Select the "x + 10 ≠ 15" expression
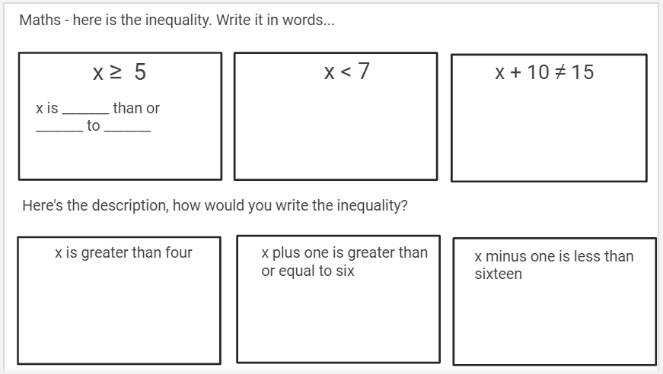 544,72
